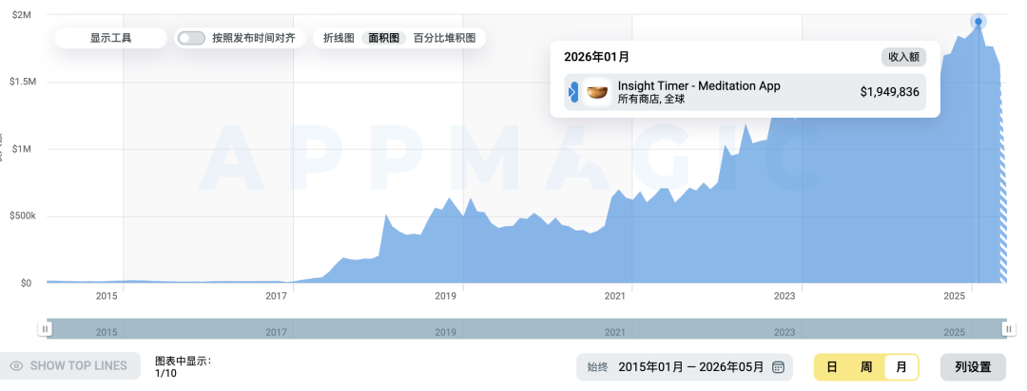
Task: Click the SHOW TOP LINES button
Action: click(x=70, y=366)
